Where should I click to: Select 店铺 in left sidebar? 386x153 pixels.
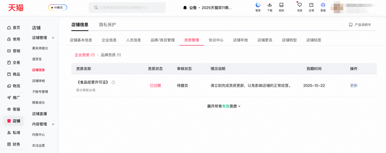coord(14,121)
